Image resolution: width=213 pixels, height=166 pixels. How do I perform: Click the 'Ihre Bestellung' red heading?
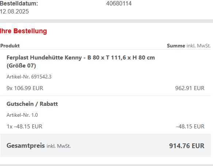point(23,31)
